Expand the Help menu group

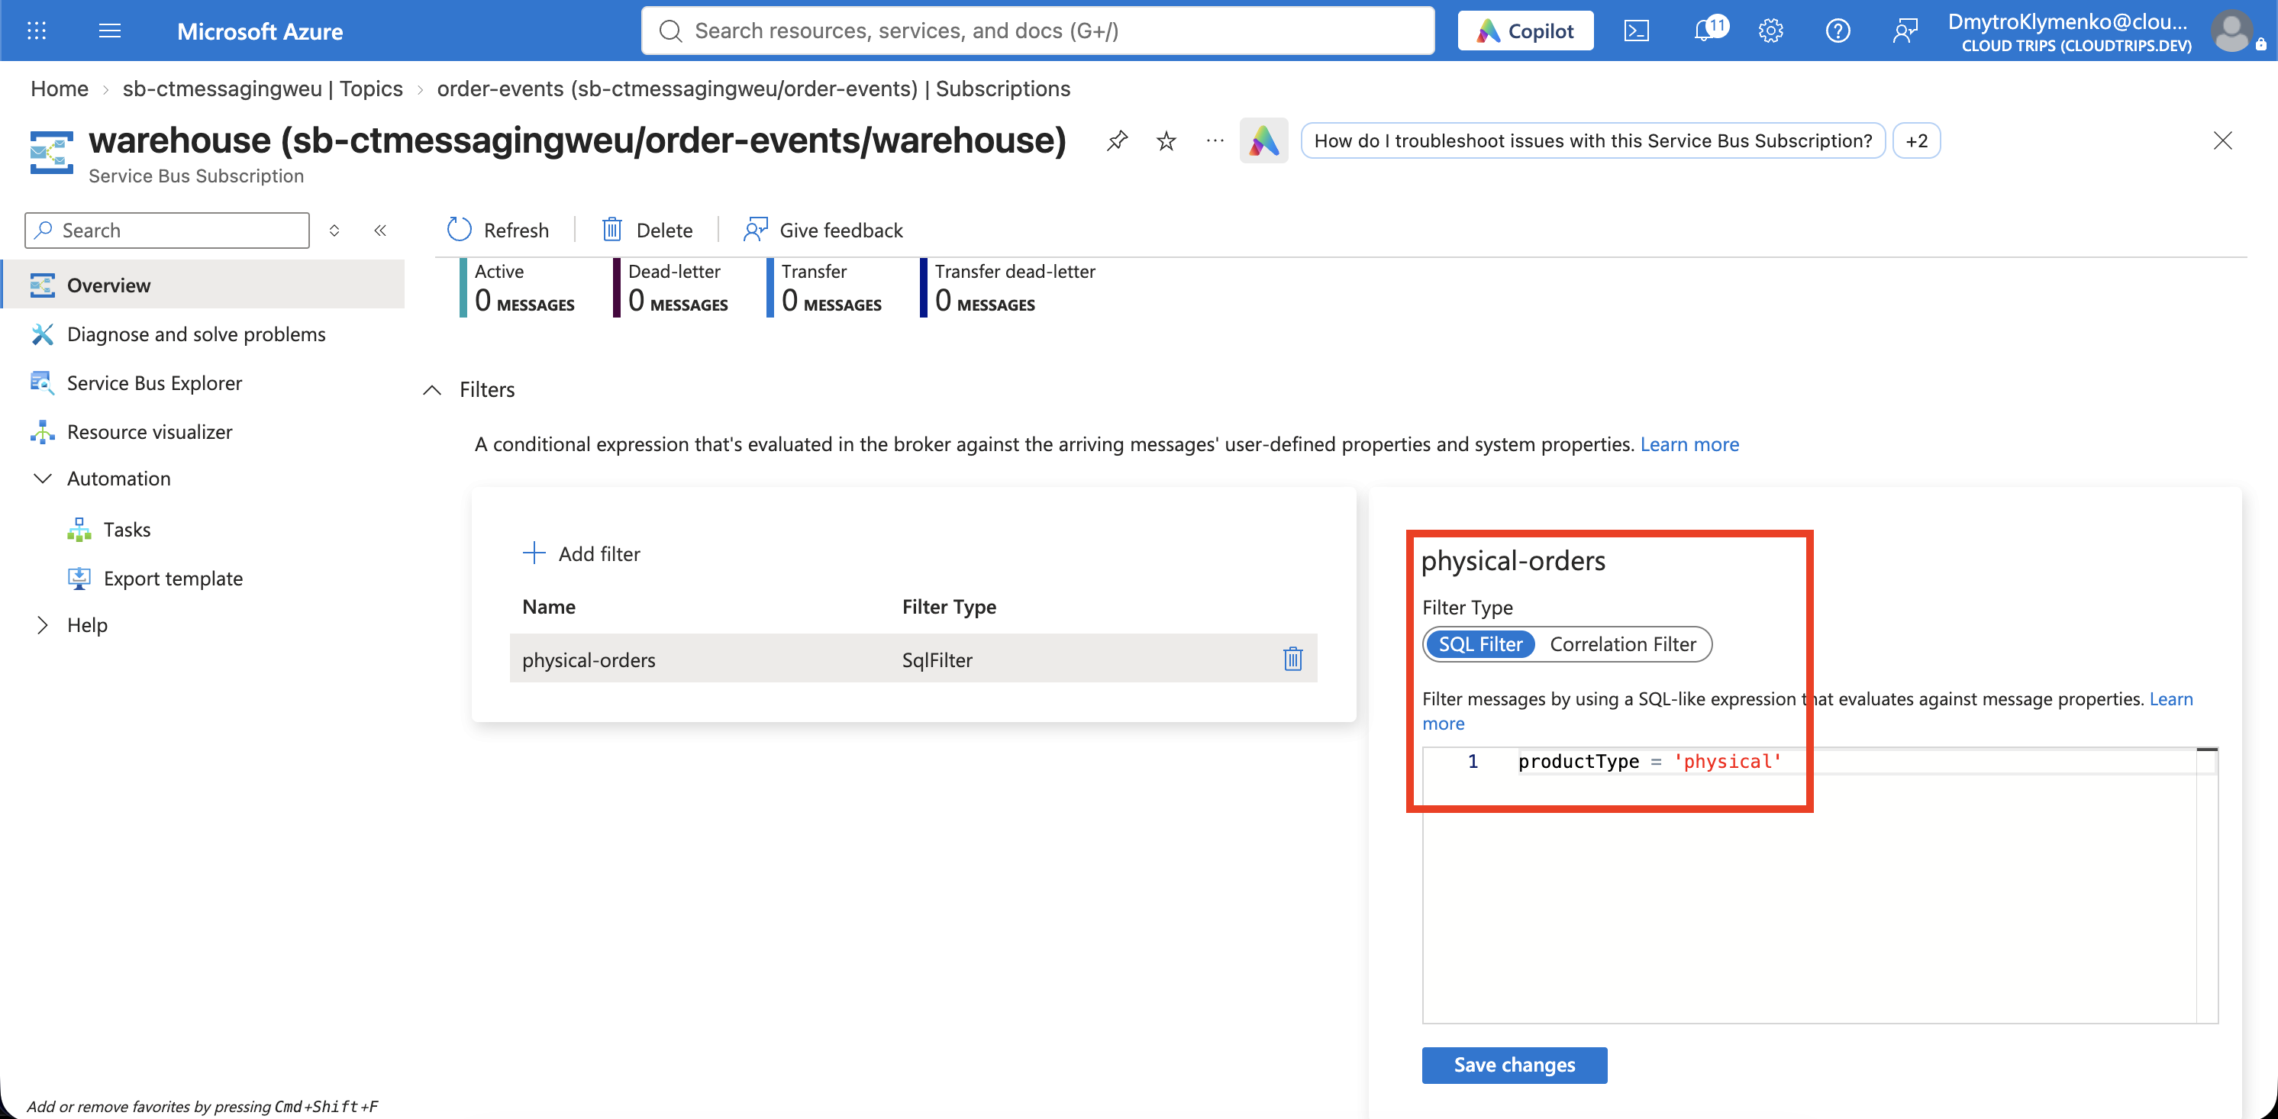coord(43,625)
